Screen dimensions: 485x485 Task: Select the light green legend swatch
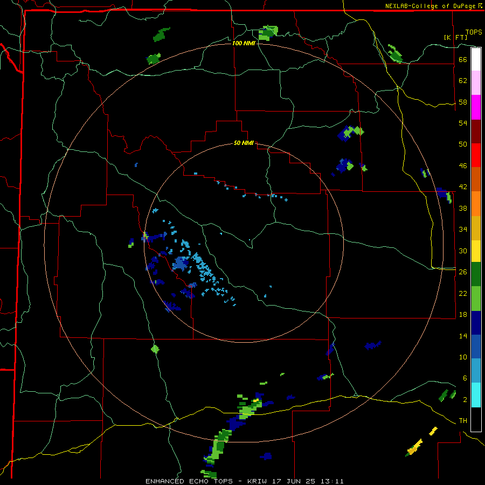476,299
